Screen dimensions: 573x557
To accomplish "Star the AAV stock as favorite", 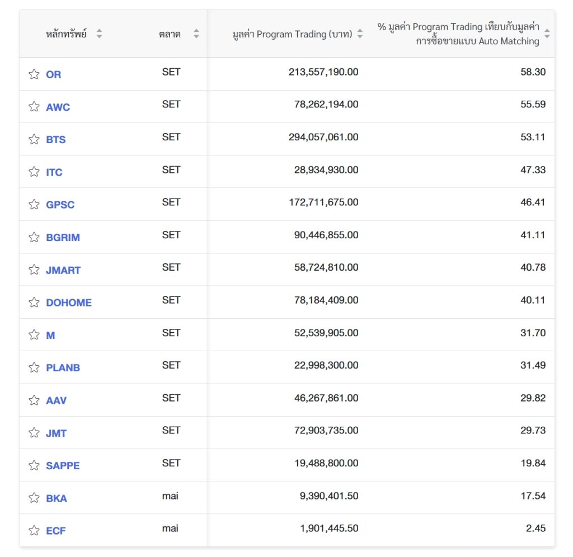I will (34, 400).
